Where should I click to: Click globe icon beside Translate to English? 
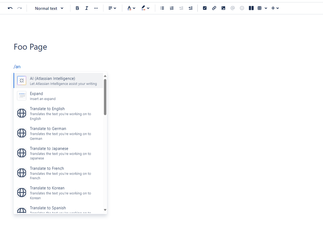pos(22,113)
